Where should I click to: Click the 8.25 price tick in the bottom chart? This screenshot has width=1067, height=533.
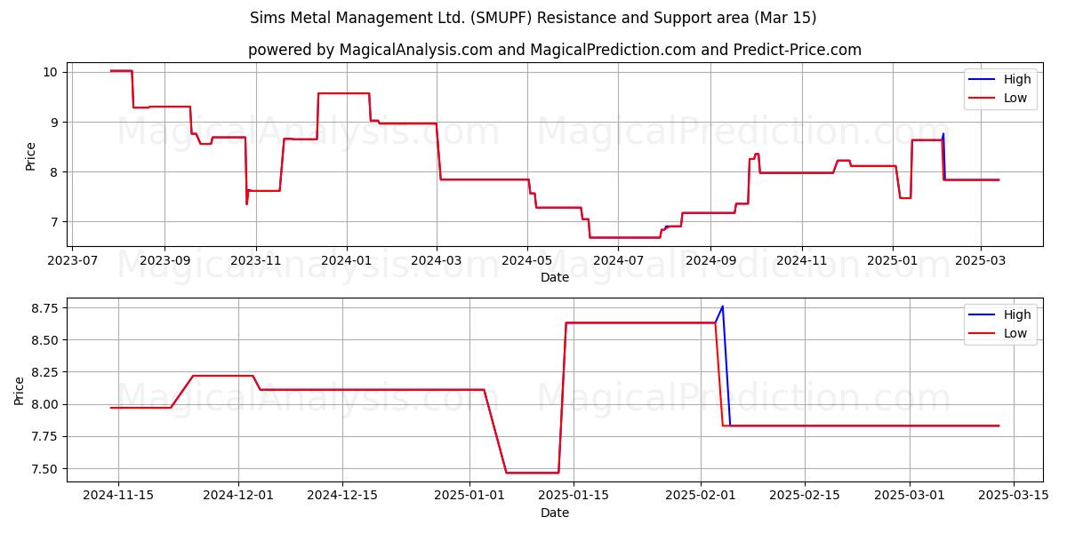point(45,372)
